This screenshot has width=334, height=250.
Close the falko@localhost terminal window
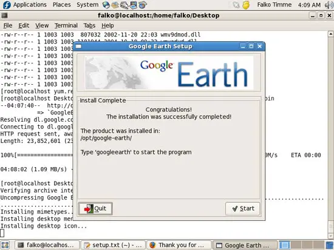click(329, 16)
